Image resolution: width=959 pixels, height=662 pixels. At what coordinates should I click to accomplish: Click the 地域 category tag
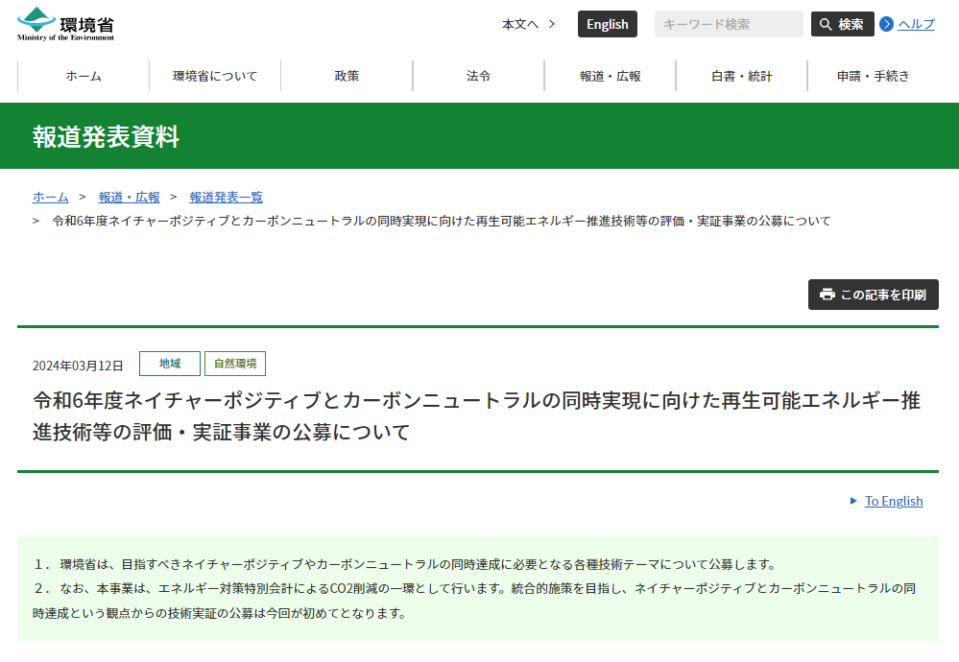click(169, 364)
